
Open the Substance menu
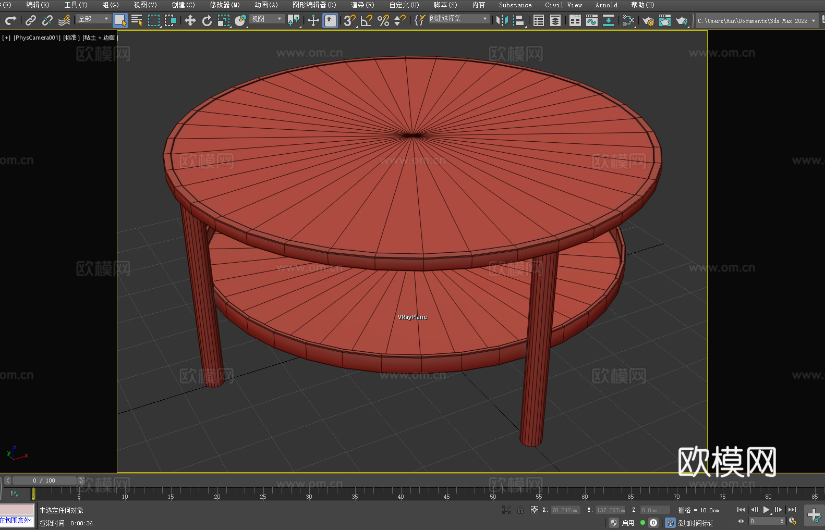515,5
